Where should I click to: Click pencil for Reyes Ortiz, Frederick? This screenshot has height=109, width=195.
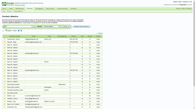5,104
